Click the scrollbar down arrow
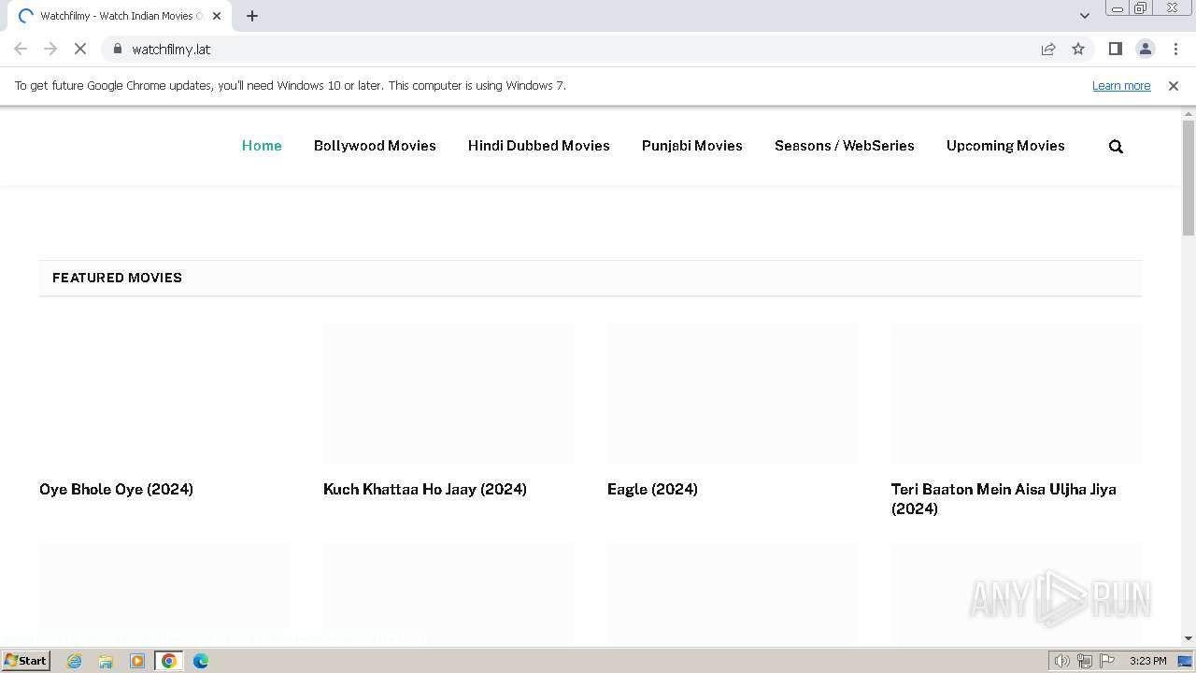The height and width of the screenshot is (673, 1196). pos(1189,638)
